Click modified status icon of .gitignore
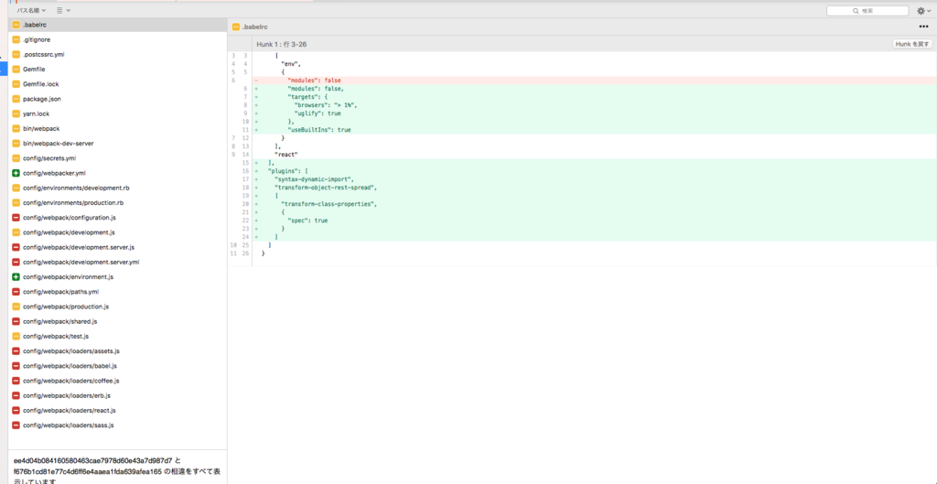This screenshot has height=484, width=937. (16, 39)
